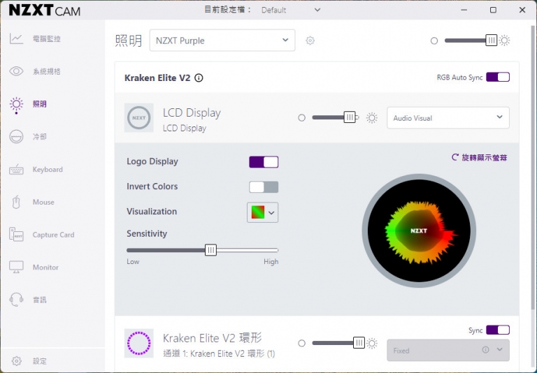Viewport: 537px width, 373px height.
Task: Open the current profile Default dropdown
Action: click(291, 10)
